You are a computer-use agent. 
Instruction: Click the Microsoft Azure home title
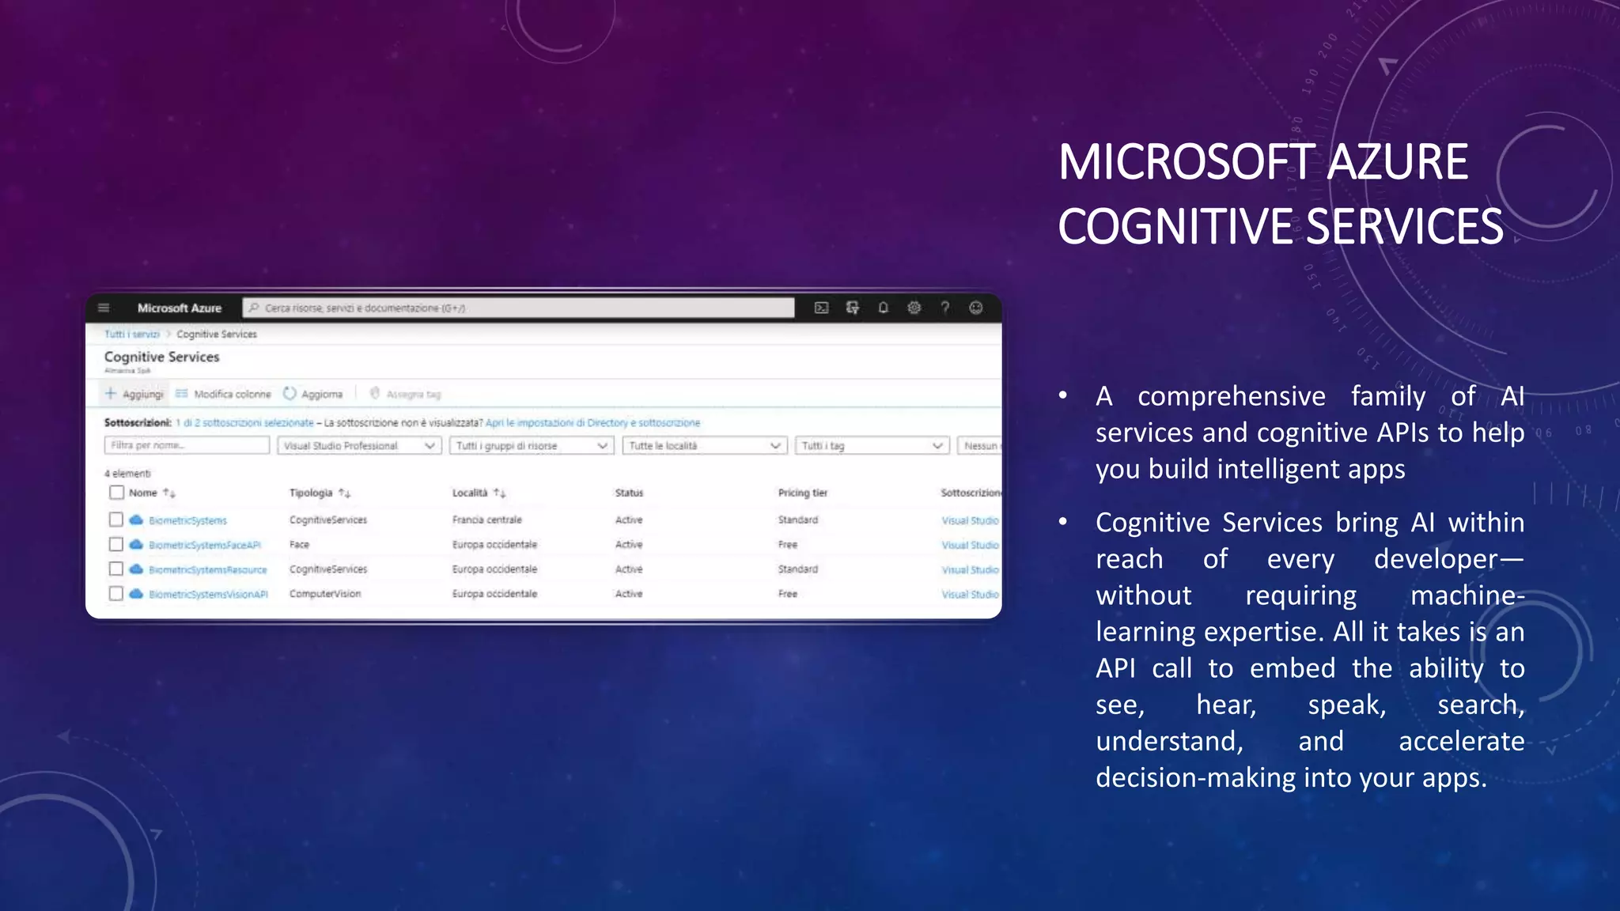click(x=180, y=308)
